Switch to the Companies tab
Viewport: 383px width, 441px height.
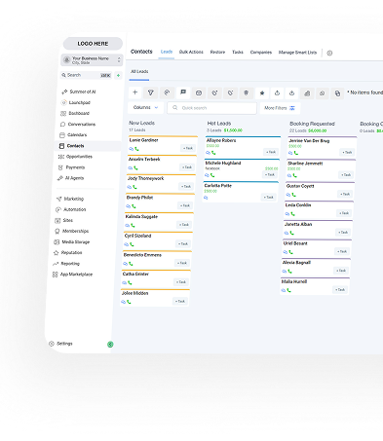pyautogui.click(x=261, y=53)
